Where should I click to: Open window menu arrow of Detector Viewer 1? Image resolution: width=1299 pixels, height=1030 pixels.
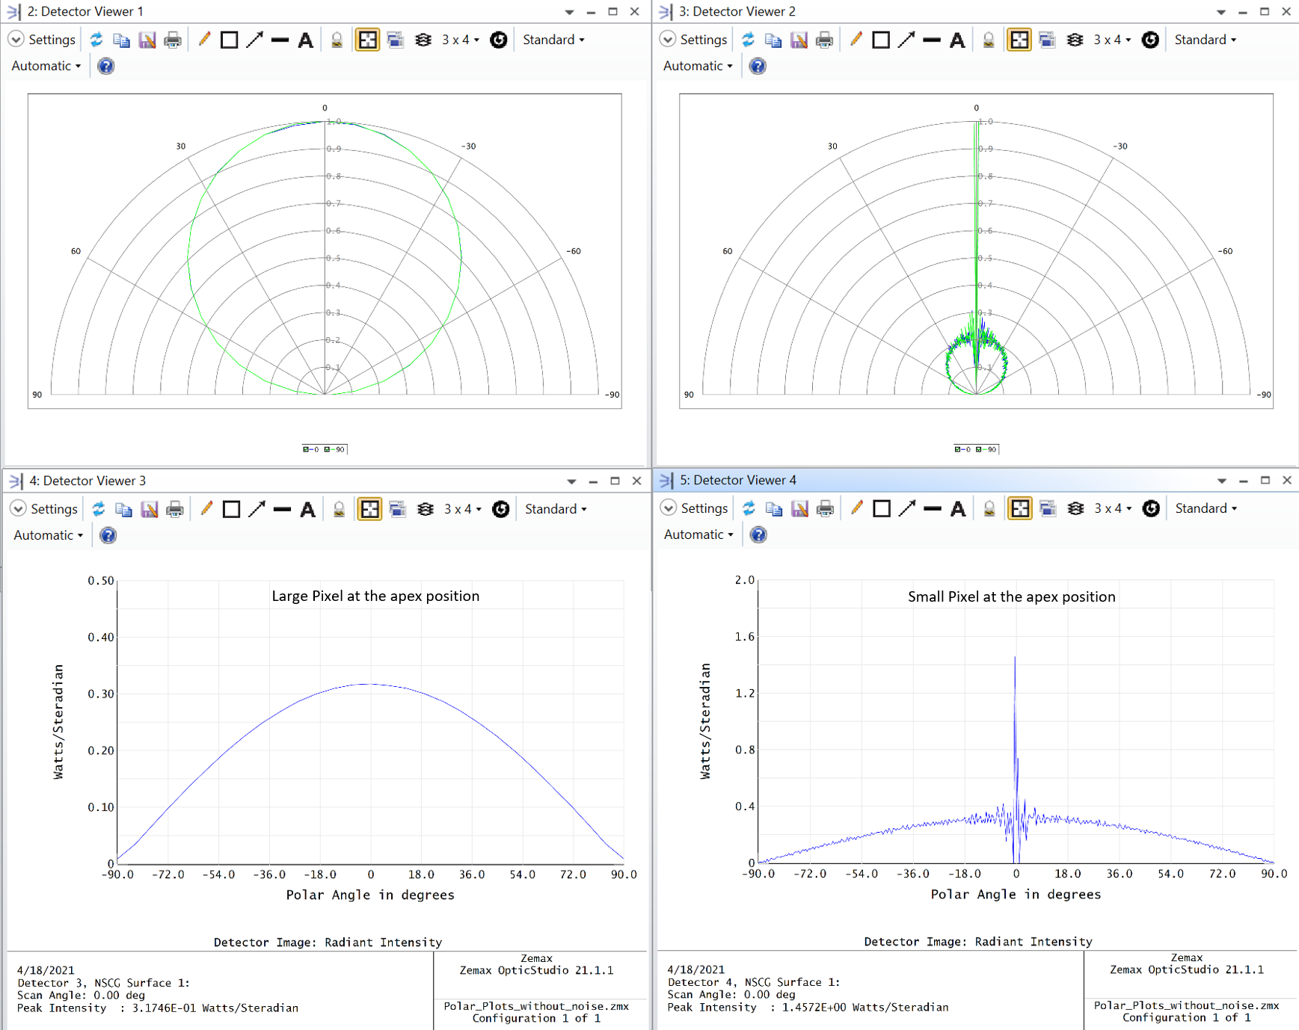click(x=569, y=12)
